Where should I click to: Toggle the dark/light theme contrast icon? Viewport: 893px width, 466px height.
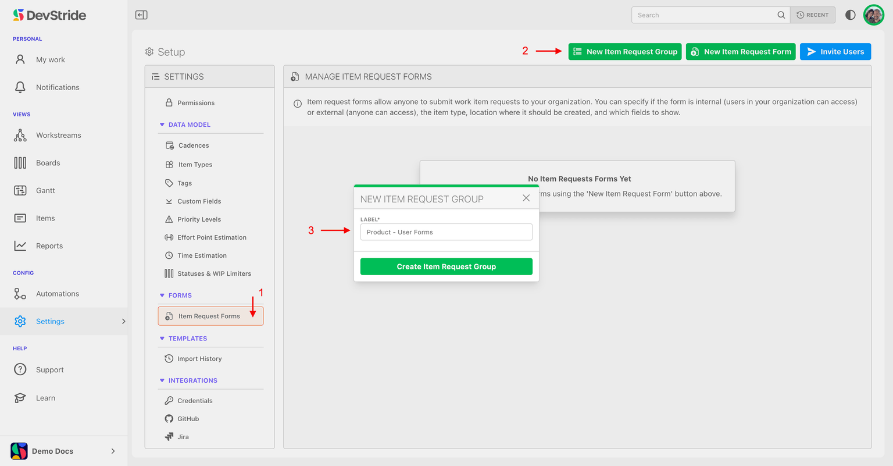click(850, 15)
